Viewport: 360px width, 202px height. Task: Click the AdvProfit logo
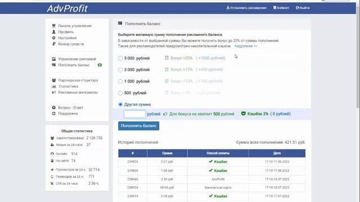[67, 9]
